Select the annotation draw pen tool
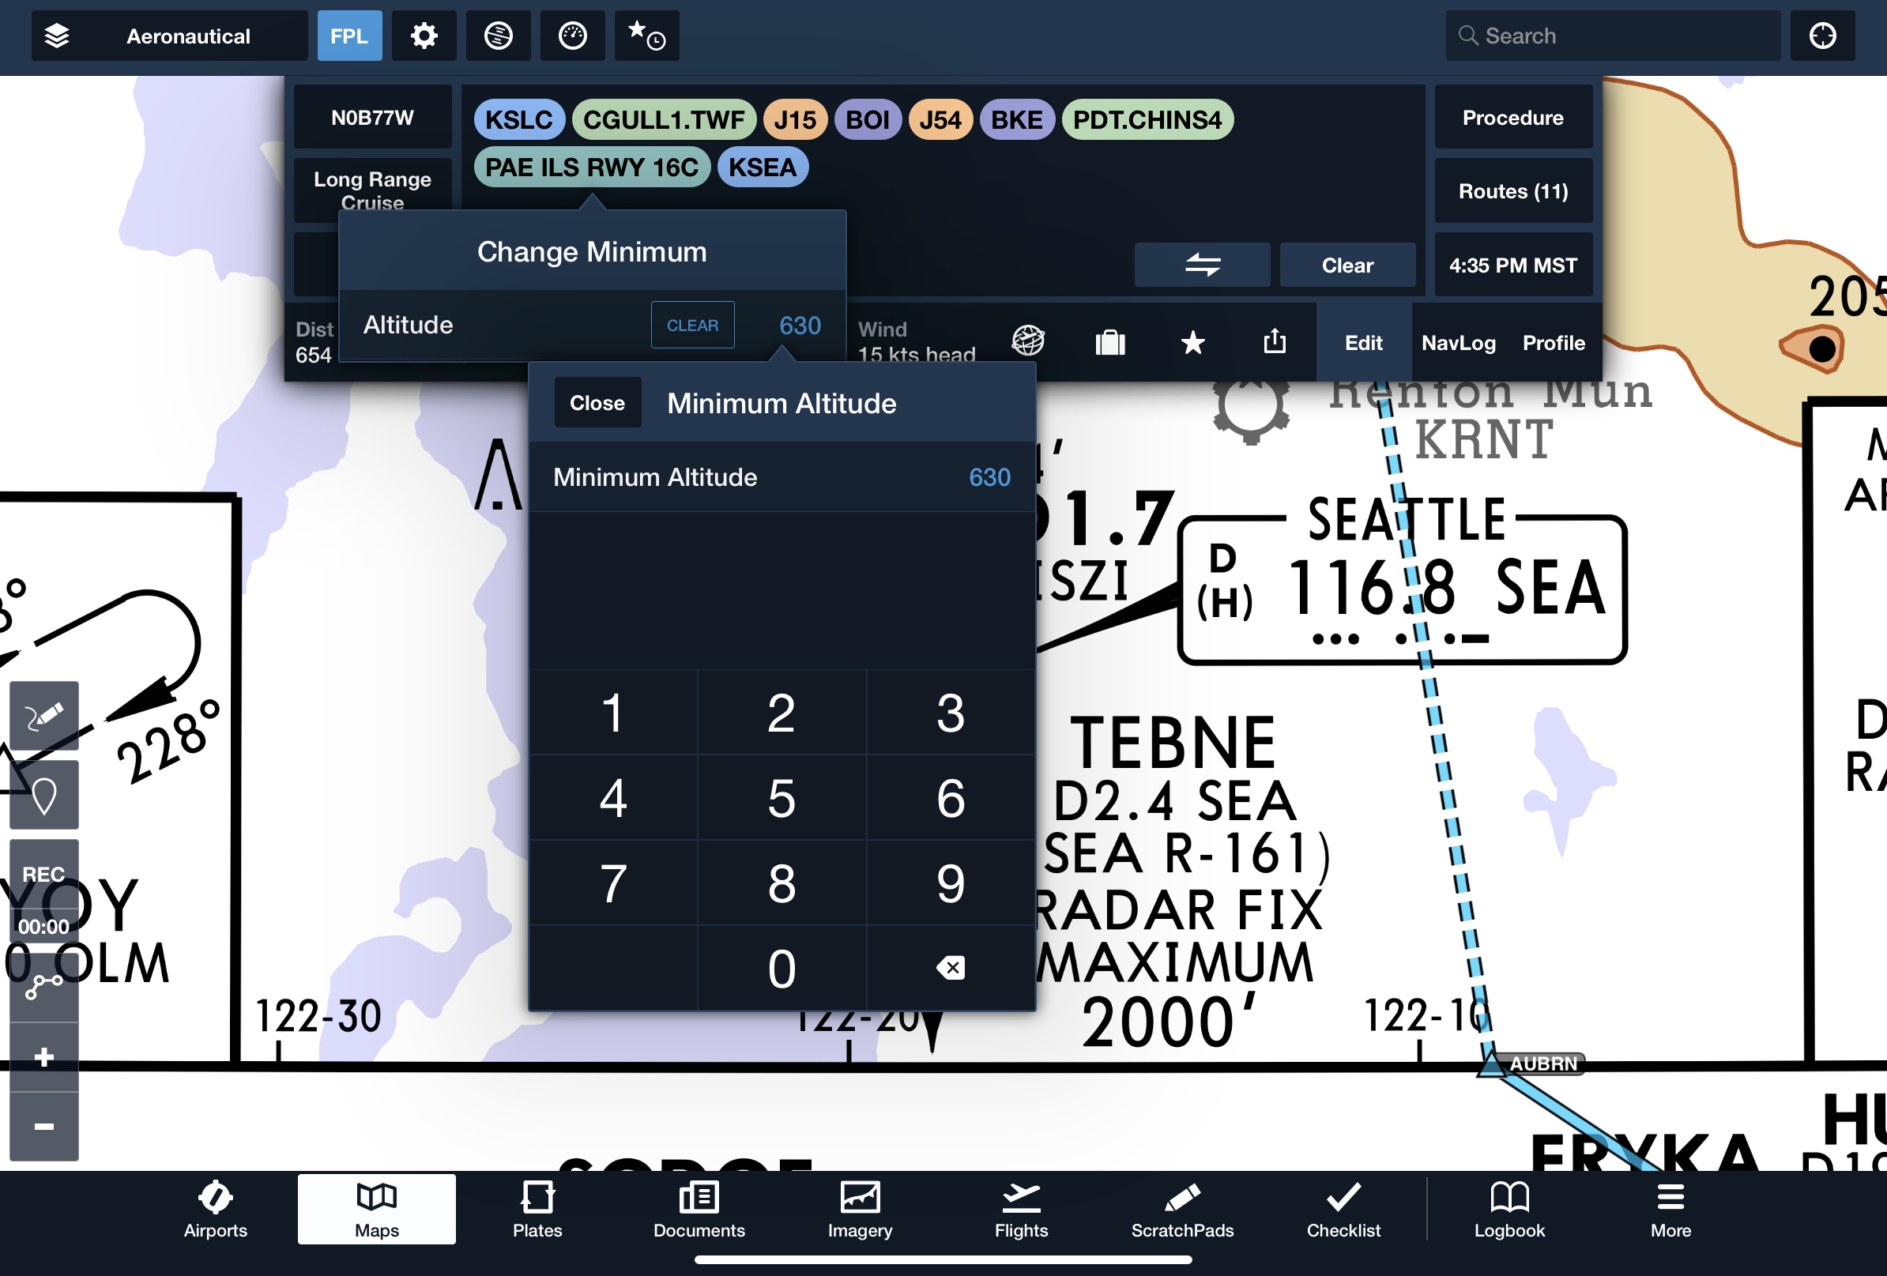Viewport: 1887px width, 1276px height. pyautogui.click(x=43, y=715)
